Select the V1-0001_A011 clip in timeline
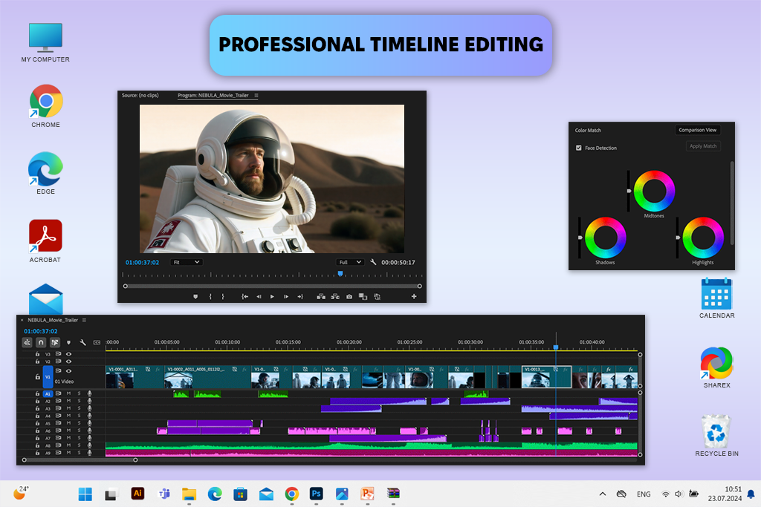Viewport: 761px width, 507px height. click(x=135, y=377)
